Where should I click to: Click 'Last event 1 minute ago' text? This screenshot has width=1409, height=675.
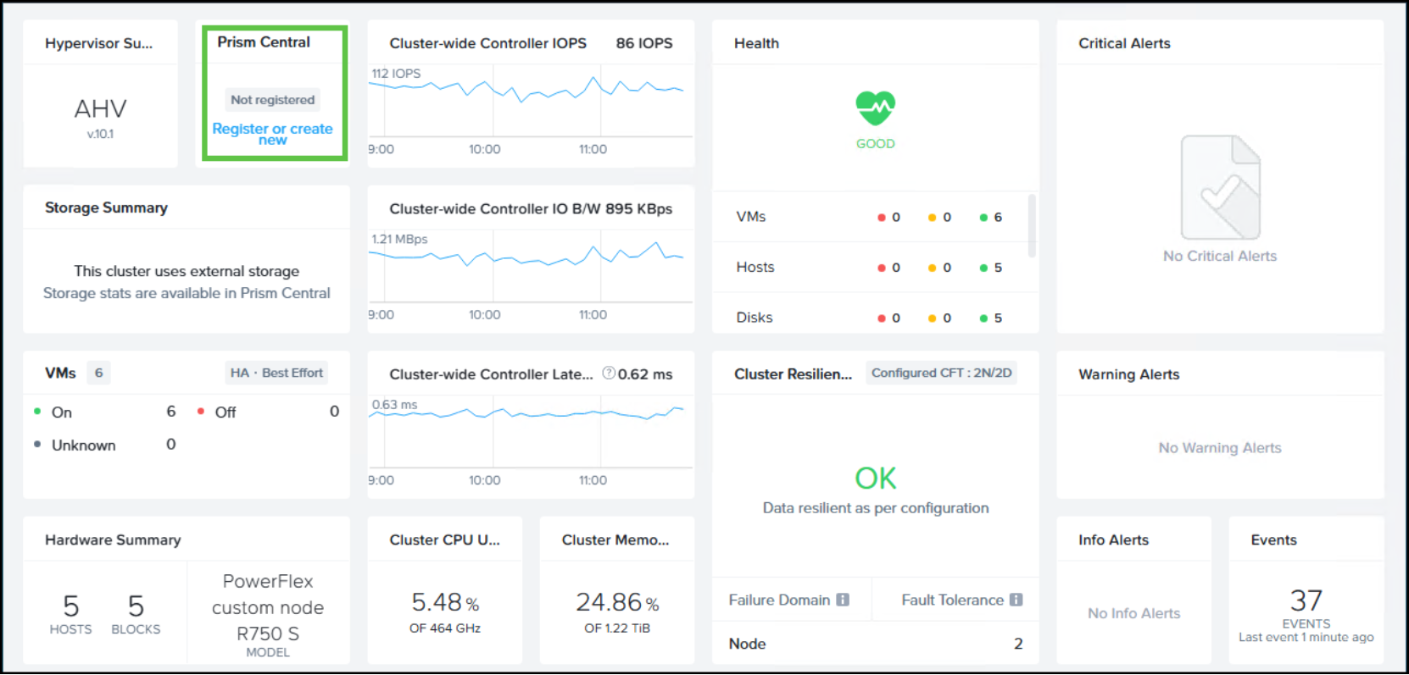pyautogui.click(x=1306, y=637)
